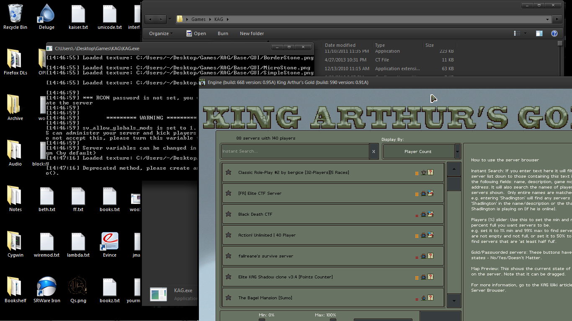
Task: Click Explorer Back navigation arrow
Action: [x=150, y=19]
